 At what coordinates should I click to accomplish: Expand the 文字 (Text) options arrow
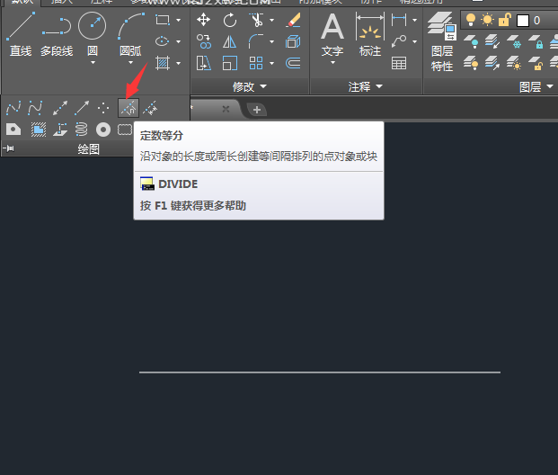(x=333, y=63)
